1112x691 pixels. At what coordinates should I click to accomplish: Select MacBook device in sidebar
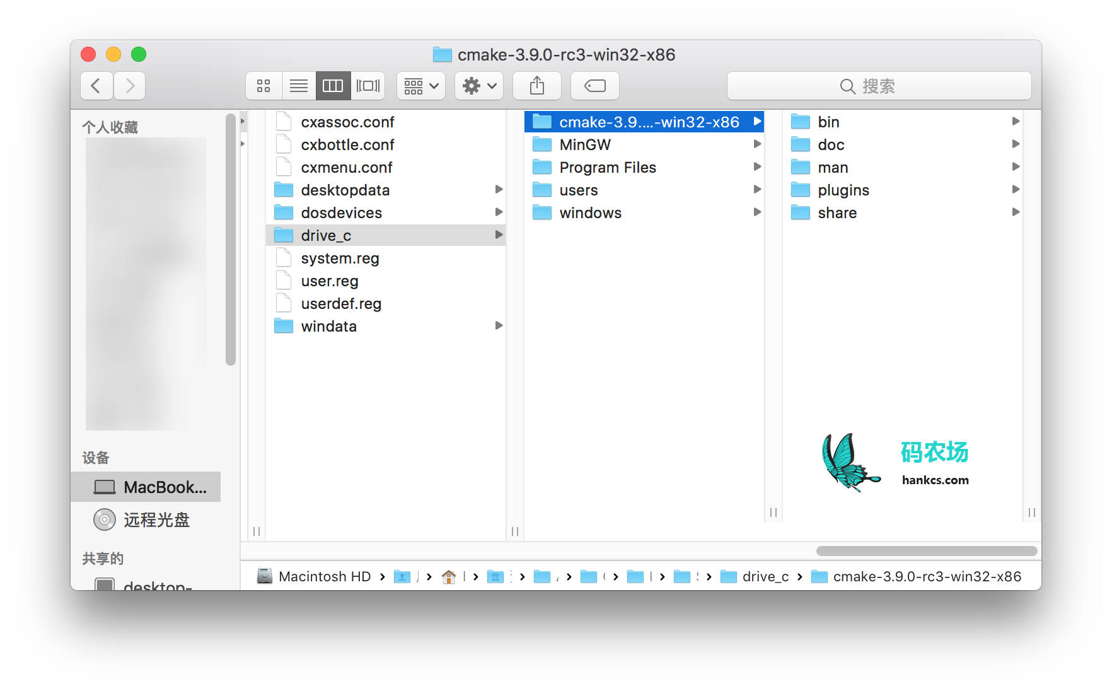coord(146,487)
